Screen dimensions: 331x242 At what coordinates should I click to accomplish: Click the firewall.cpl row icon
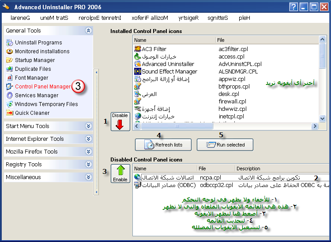[x=138, y=102]
